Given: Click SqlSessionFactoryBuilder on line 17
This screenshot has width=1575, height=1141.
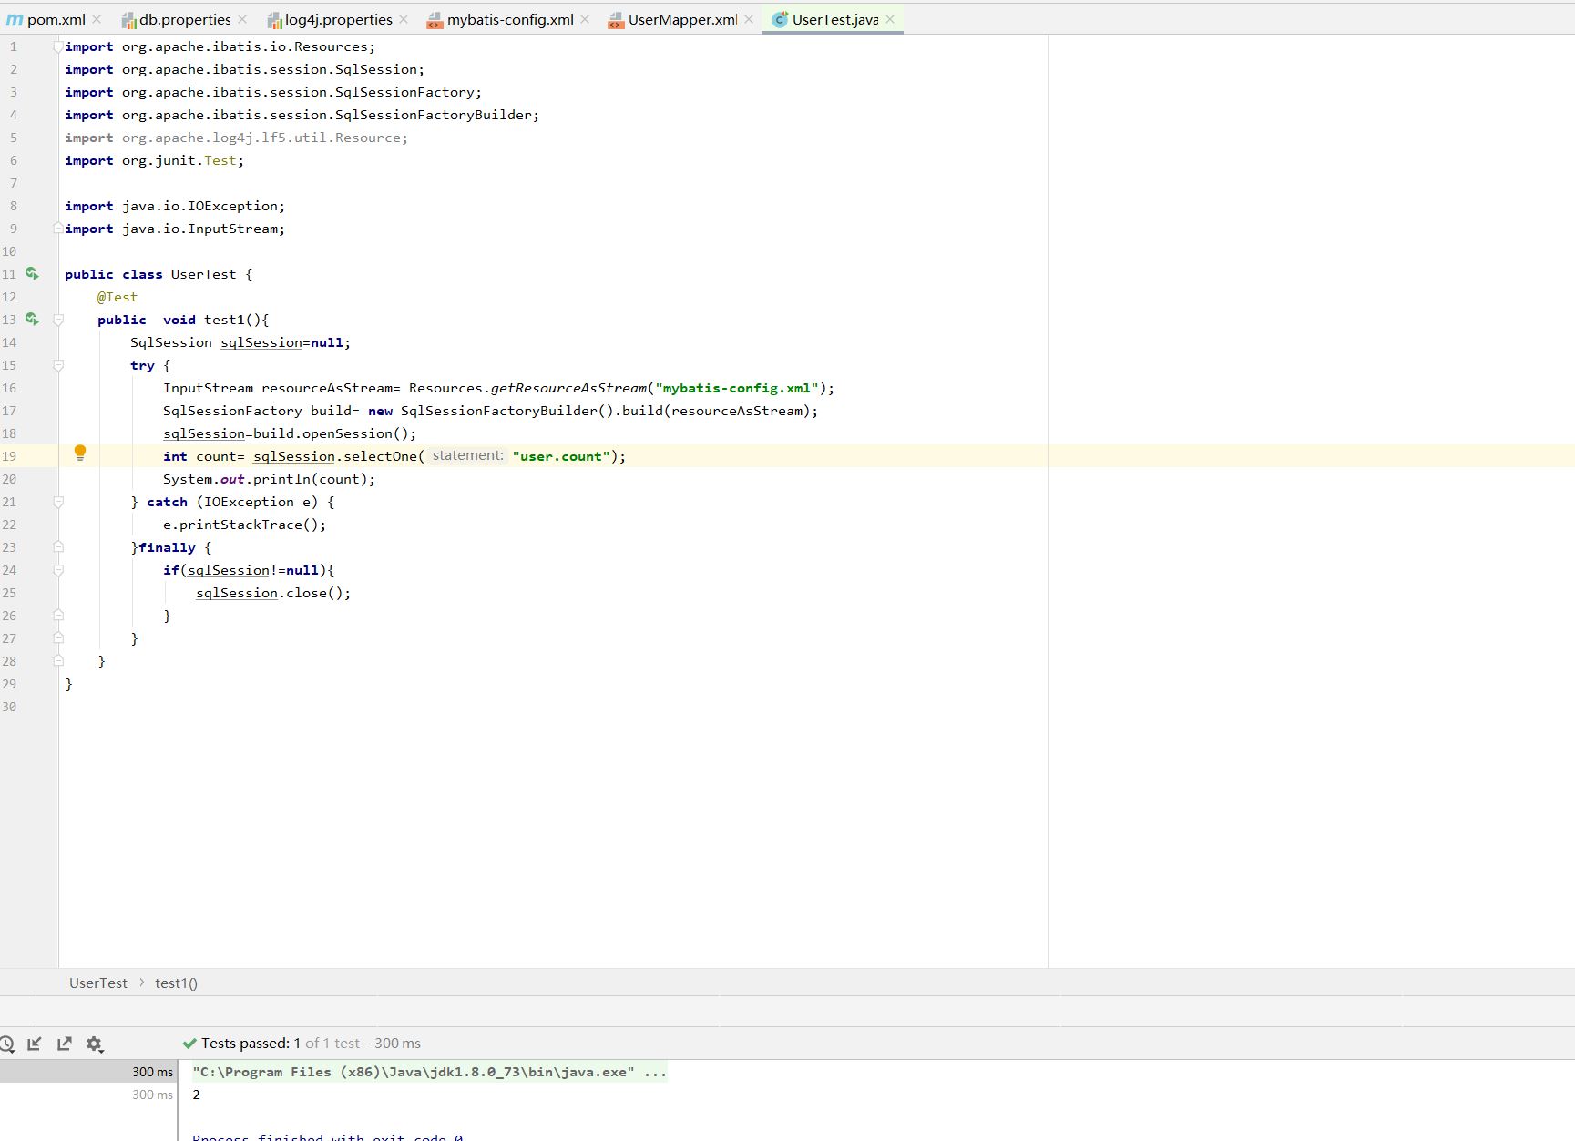Looking at the screenshot, I should (499, 411).
